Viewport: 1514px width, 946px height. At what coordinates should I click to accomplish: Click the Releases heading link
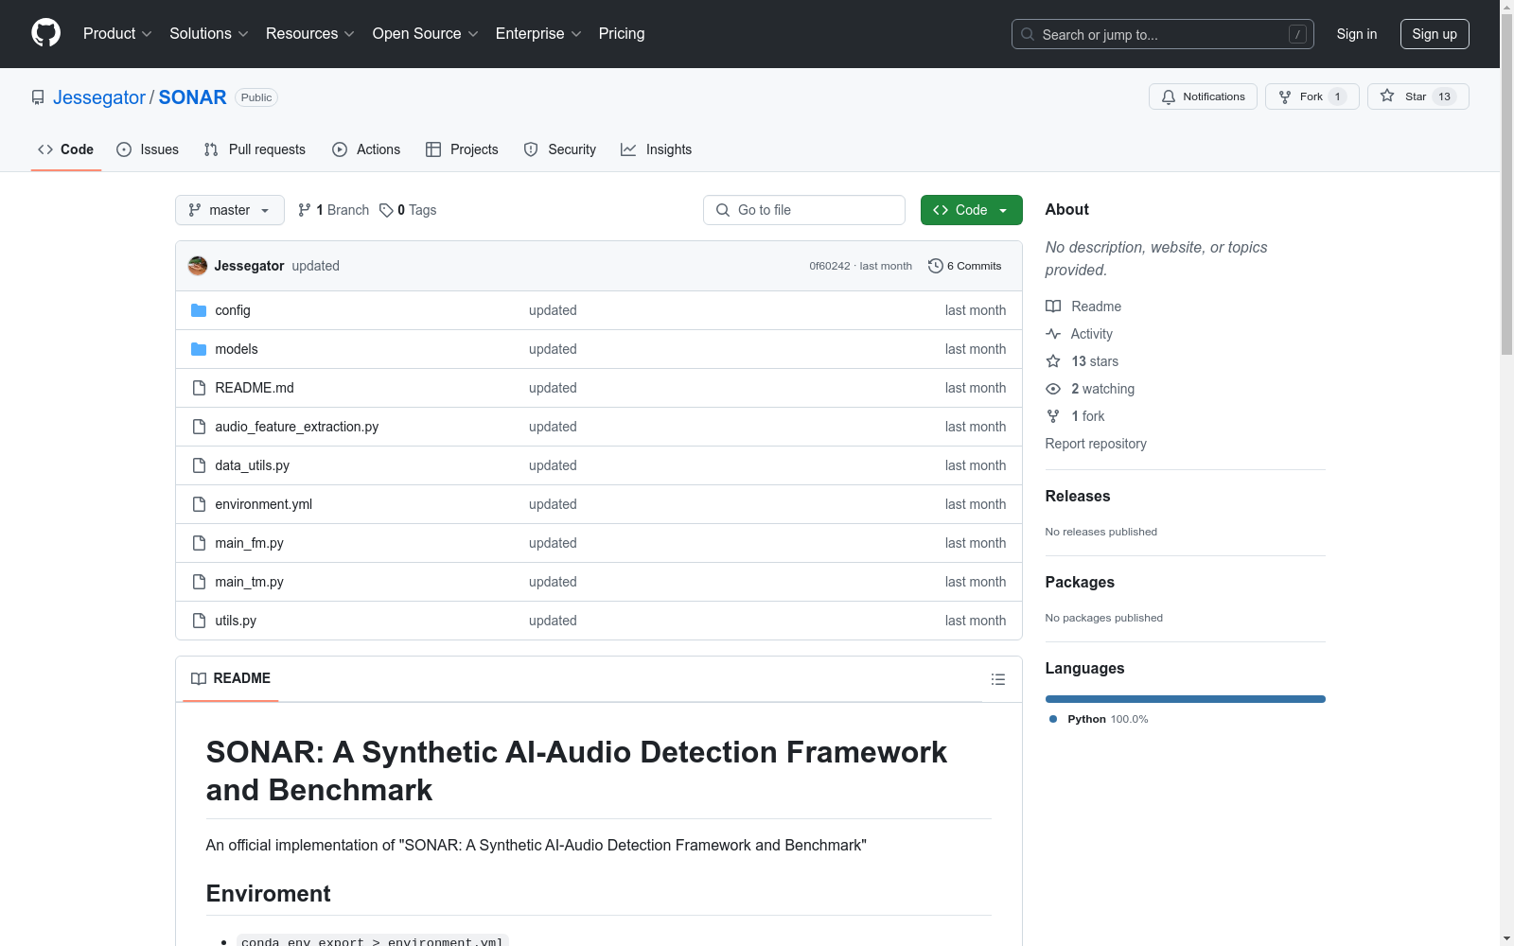point(1078,496)
